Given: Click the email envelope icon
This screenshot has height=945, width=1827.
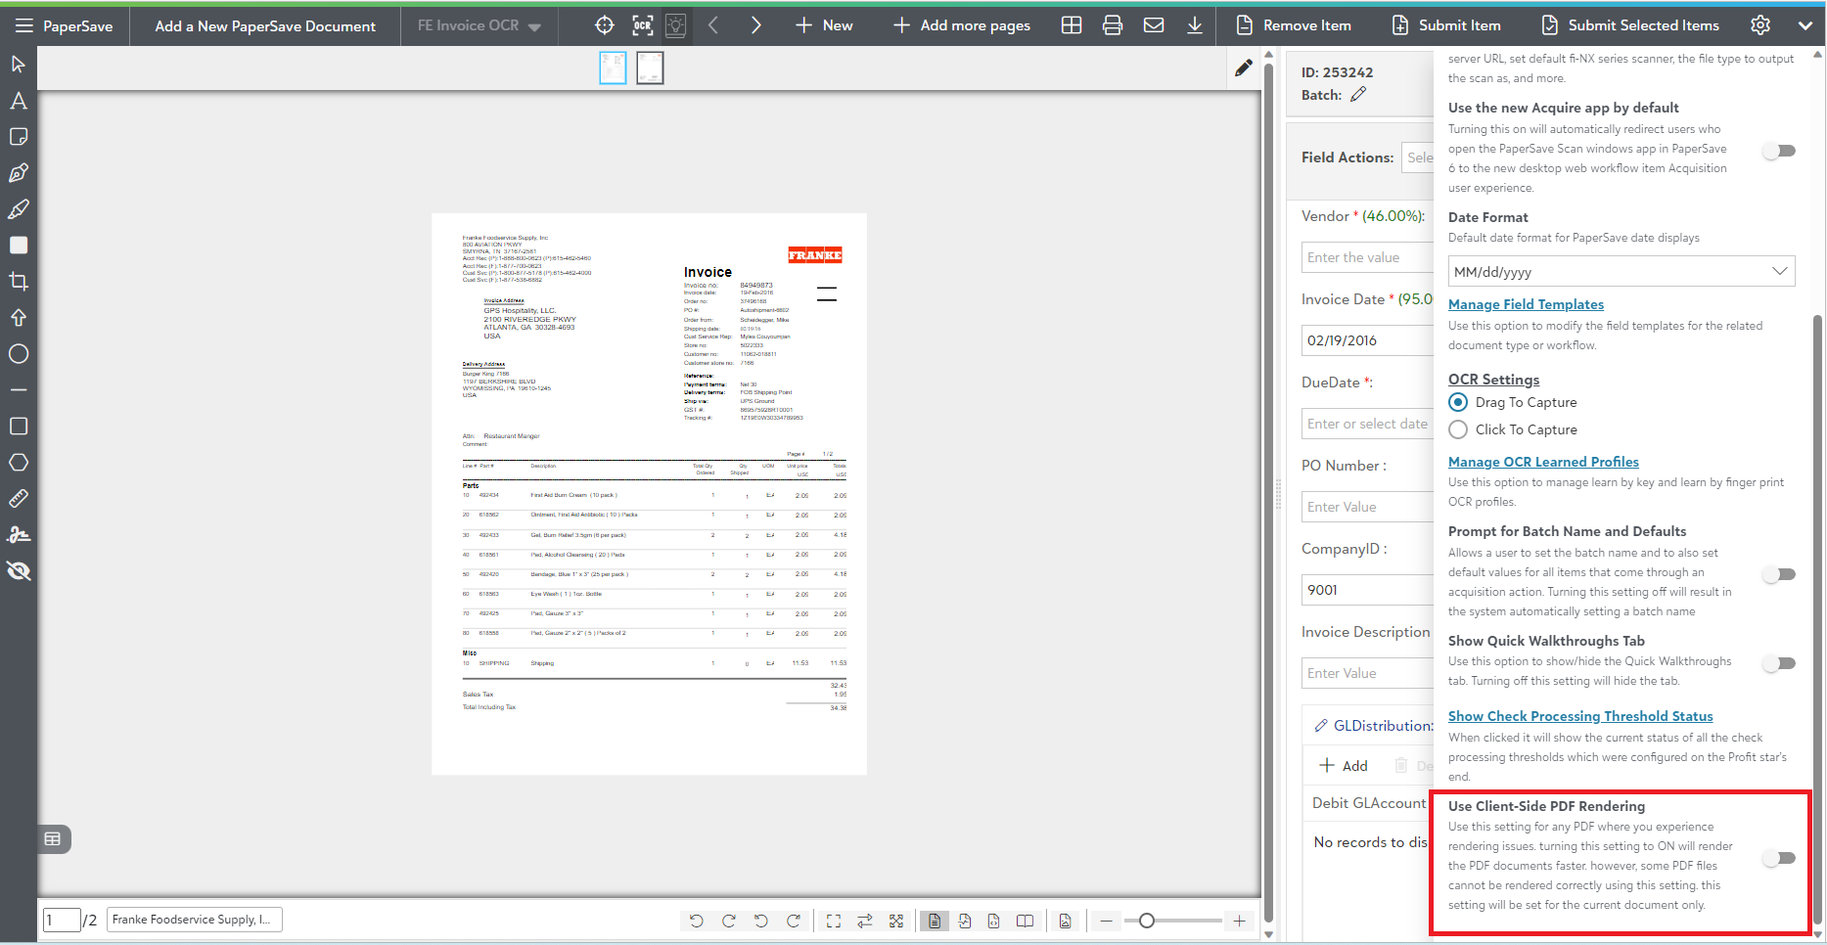Looking at the screenshot, I should point(1154,25).
